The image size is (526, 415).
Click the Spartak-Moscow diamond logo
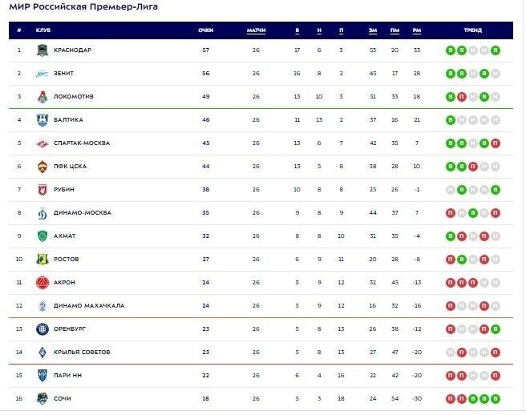pyautogui.click(x=42, y=143)
